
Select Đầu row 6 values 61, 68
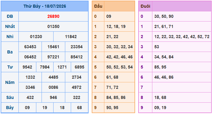click(x=112, y=77)
